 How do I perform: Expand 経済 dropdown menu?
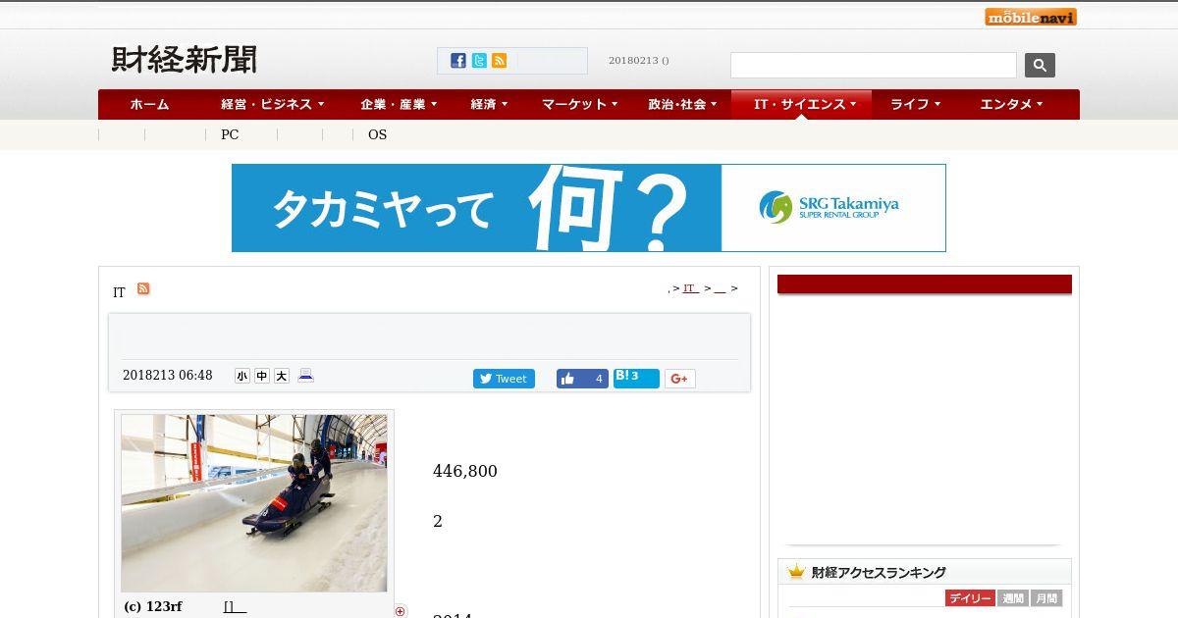click(x=489, y=104)
